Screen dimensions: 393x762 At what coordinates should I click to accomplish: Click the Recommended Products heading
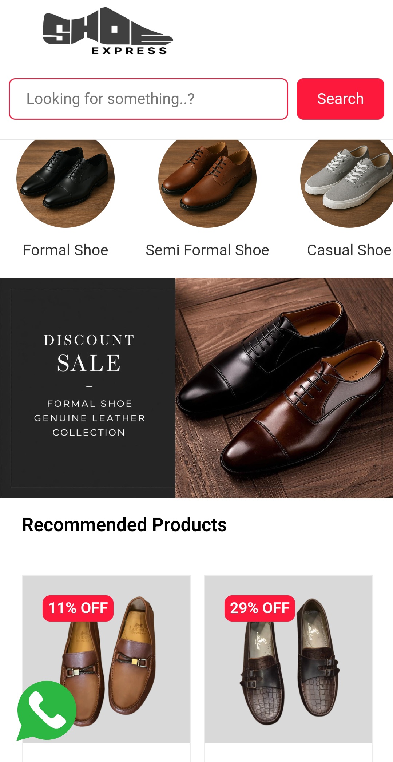click(124, 525)
